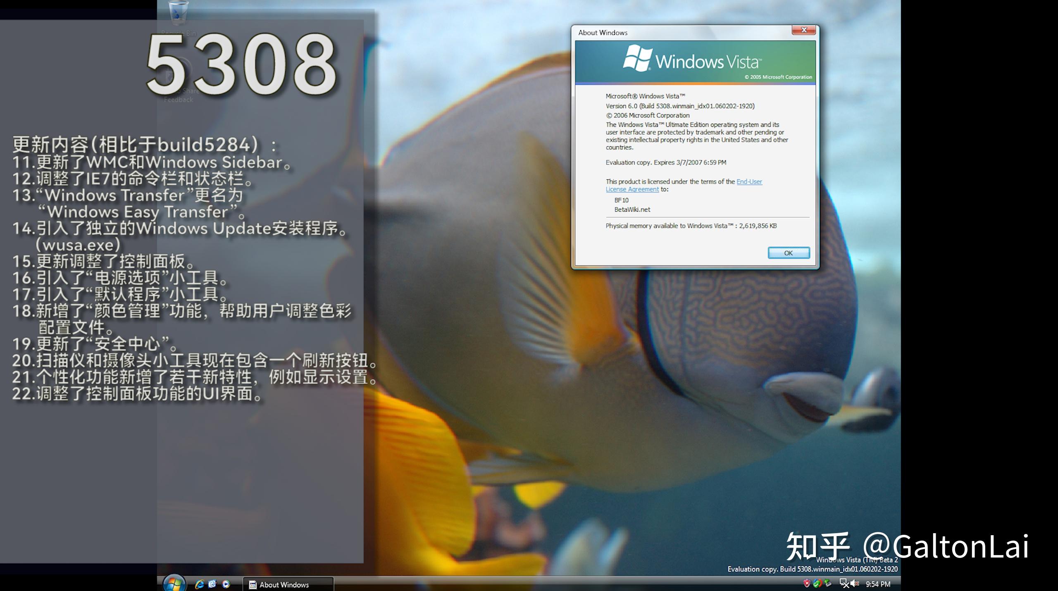
Task: Click "Evaluation copy. Expires 3/7/2007 6:59 PM"
Action: tap(666, 162)
